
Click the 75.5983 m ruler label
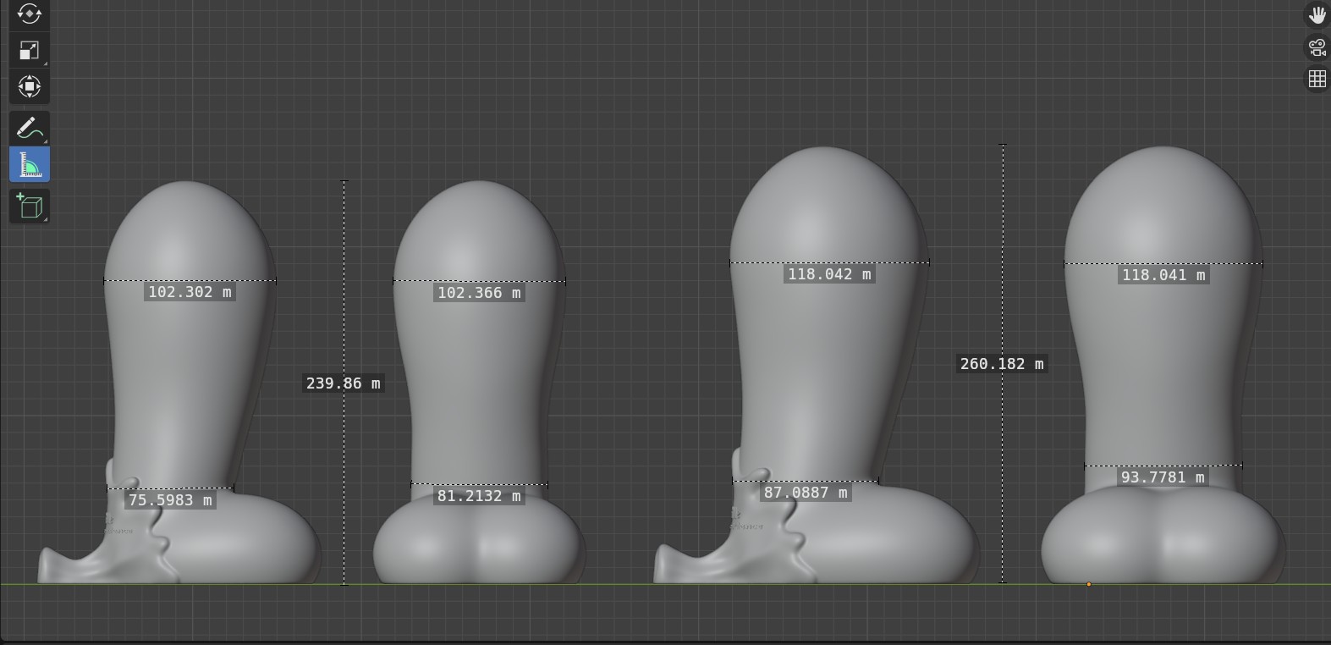point(170,500)
